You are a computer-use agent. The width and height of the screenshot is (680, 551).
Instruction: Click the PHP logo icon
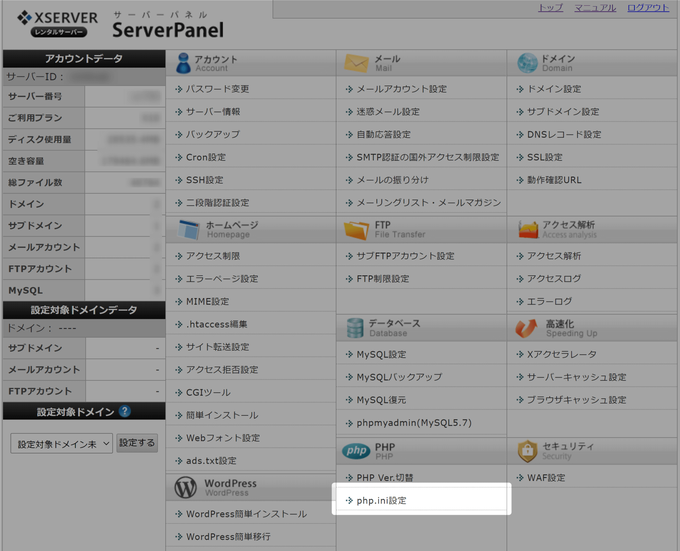coord(356,451)
